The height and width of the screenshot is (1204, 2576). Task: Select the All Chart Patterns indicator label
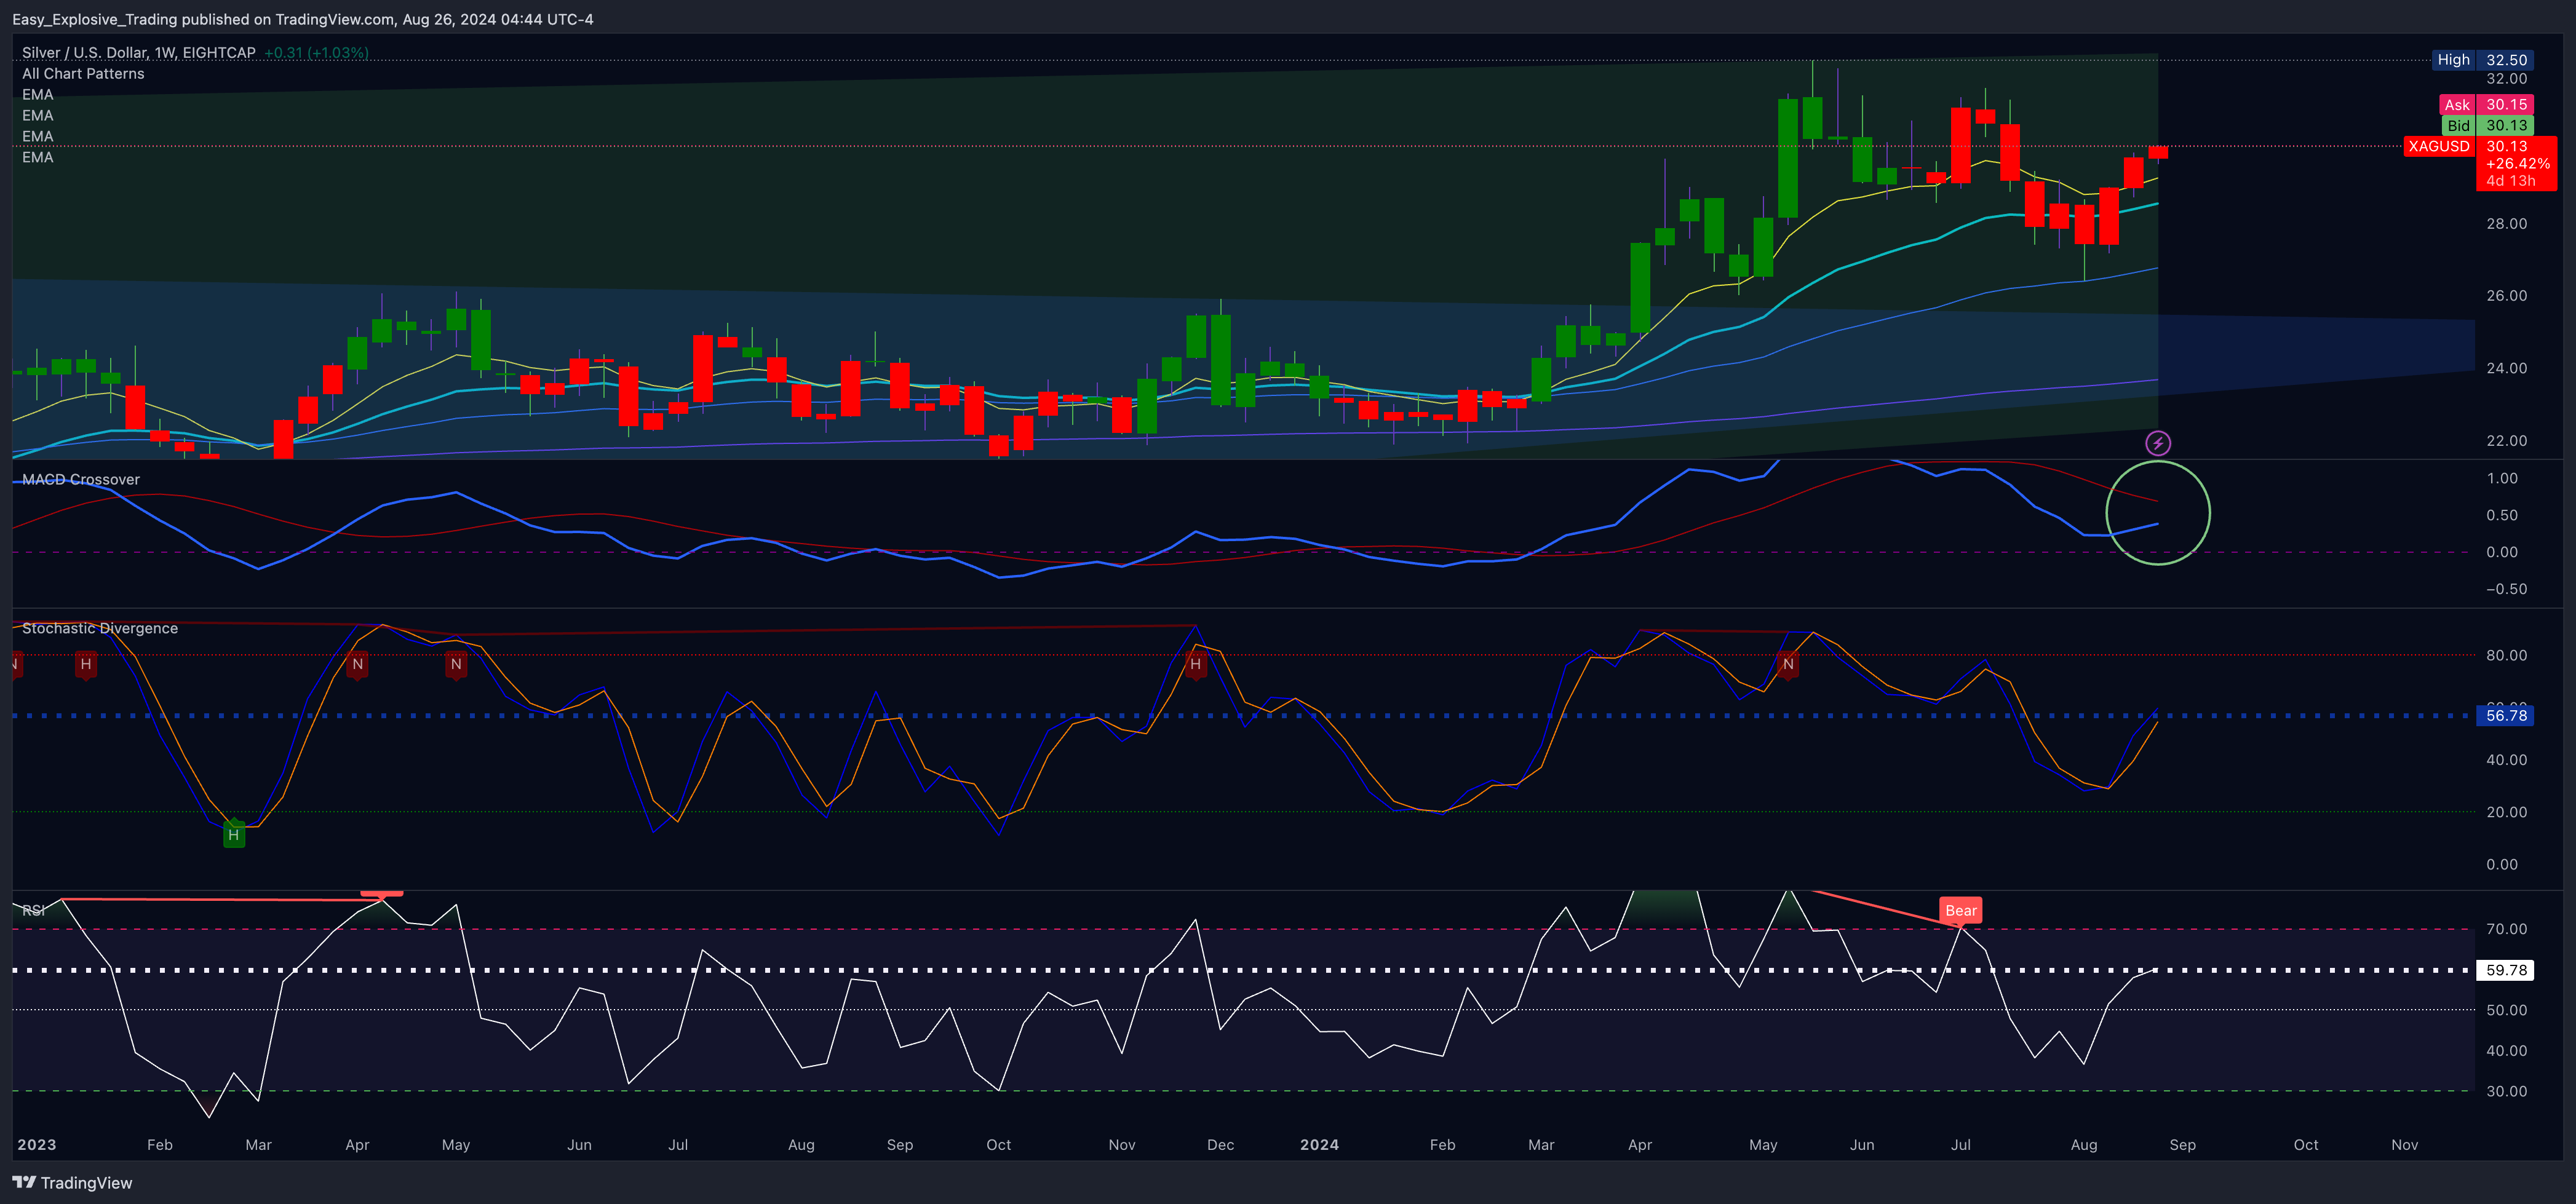83,73
